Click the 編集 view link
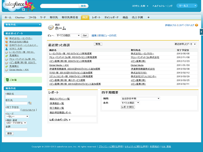The height and width of the screenshot is (152, 203). coord(94,35)
